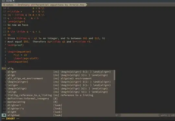Image resolution: width=175 pixels, height=121 pixels.
Task: Pick the "Alighieri's" suggestion
Action: pyautogui.click(x=60, y=108)
